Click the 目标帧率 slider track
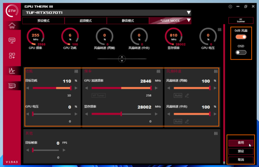Image resolution: width=259 pixels, height=167 pixels. tap(46, 150)
